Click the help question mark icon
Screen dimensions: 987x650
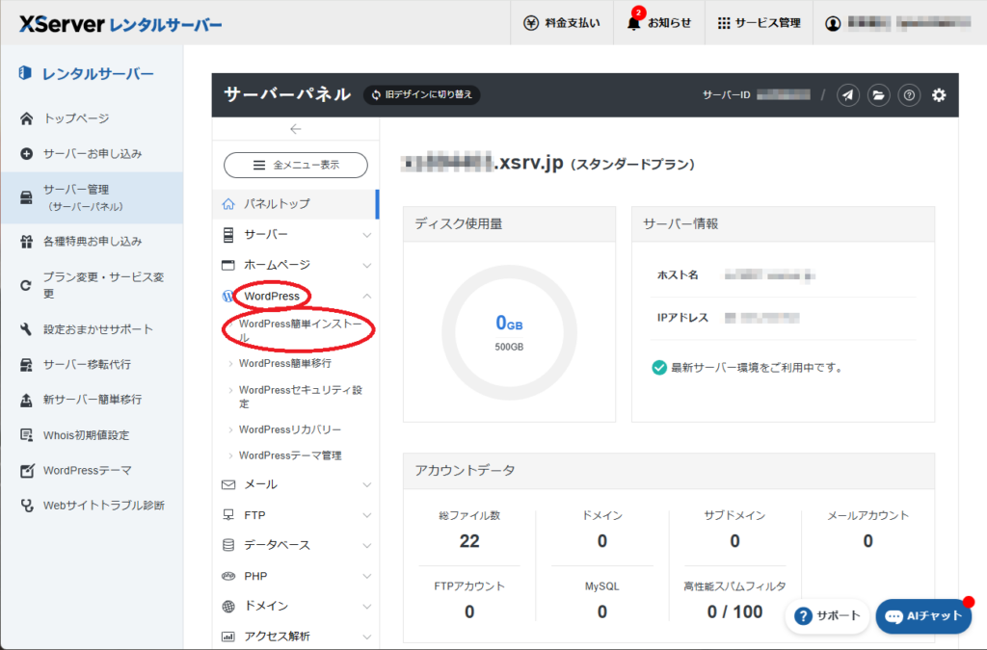coord(909,95)
